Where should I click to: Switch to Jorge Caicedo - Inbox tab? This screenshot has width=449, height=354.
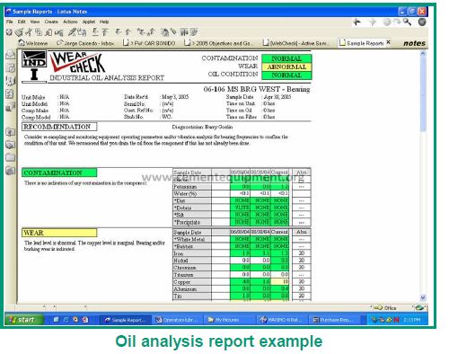tap(85, 43)
